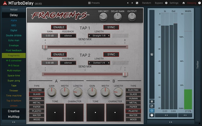The width and height of the screenshot is (202, 126).
Task: Click the DRY/WET knob
Action: pyautogui.click(x=103, y=16)
